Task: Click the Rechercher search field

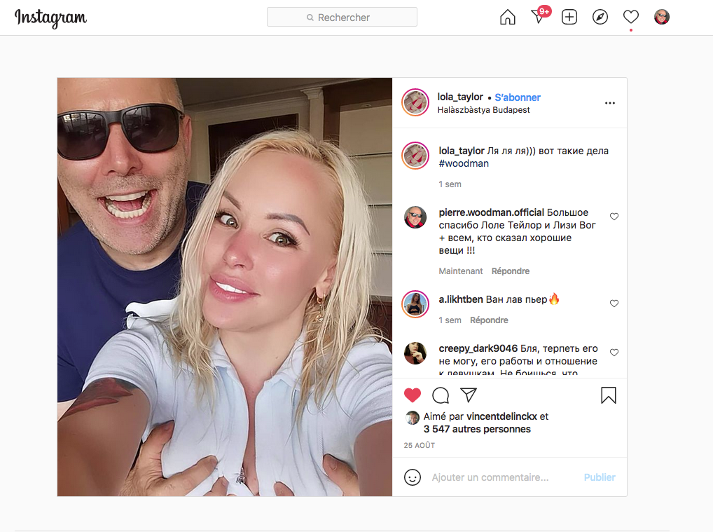Action: coord(342,18)
